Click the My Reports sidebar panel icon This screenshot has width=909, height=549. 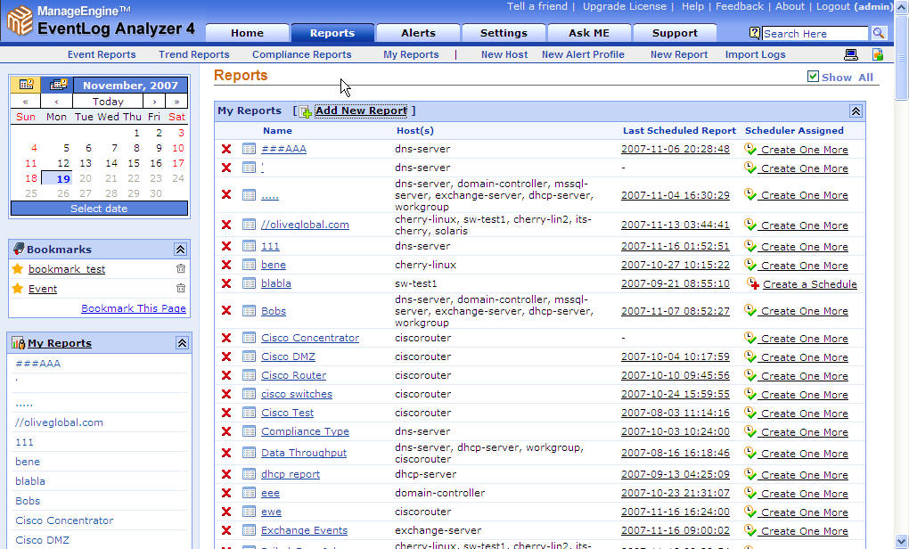(x=19, y=342)
